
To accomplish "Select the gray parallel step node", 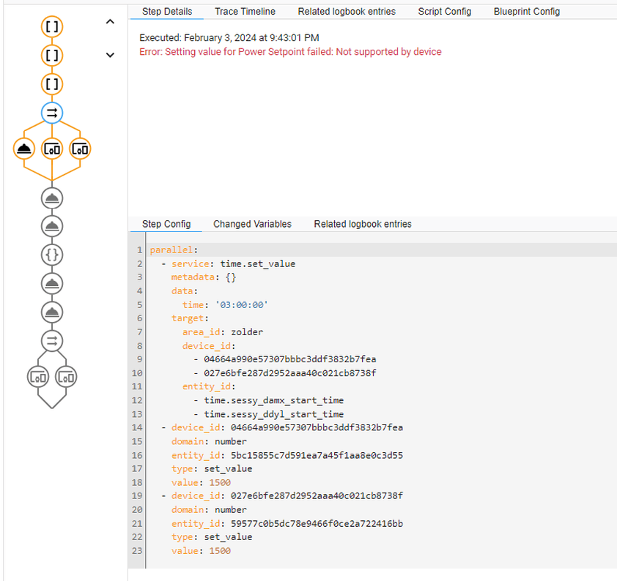I will click(52, 341).
